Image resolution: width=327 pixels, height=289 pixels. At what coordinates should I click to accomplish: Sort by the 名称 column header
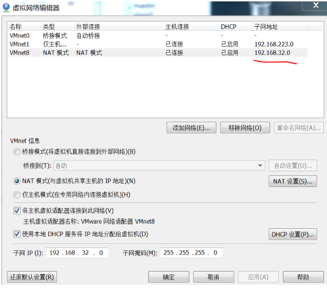24,27
